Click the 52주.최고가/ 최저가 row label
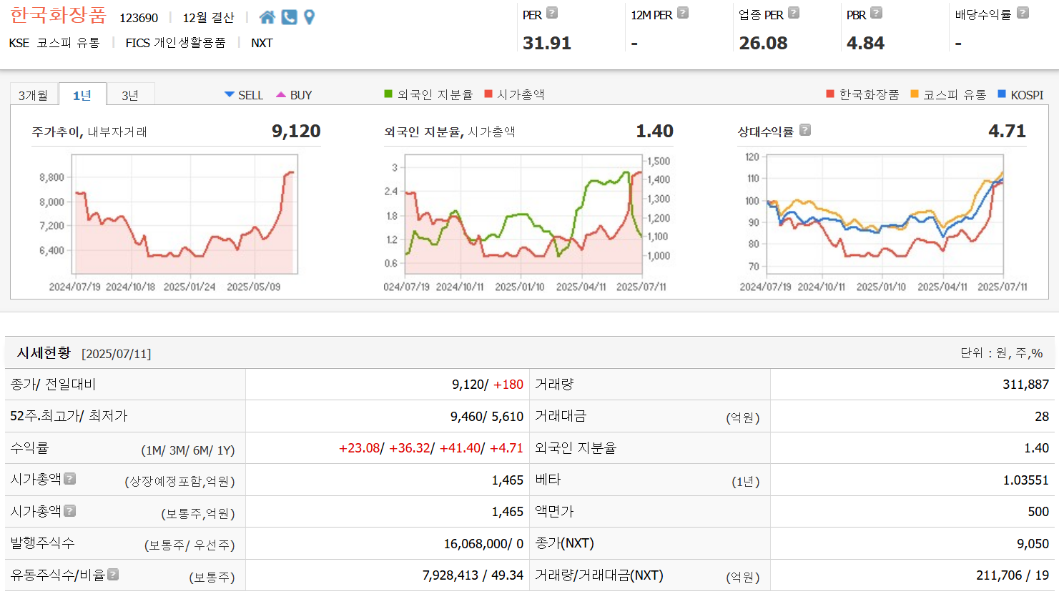 pyautogui.click(x=69, y=416)
